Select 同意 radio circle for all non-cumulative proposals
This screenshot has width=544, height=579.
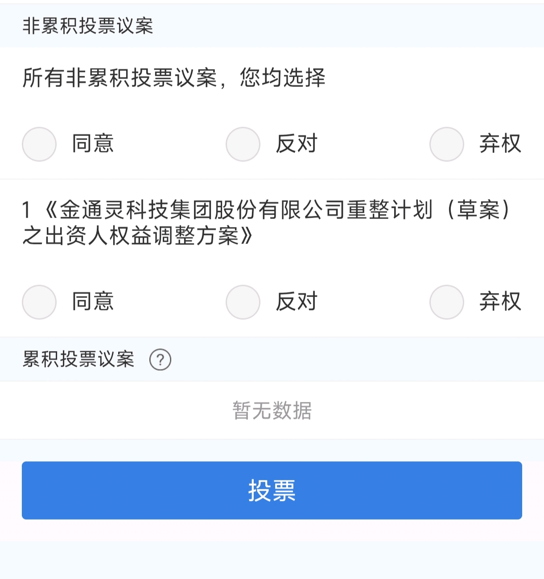pyautogui.click(x=39, y=144)
